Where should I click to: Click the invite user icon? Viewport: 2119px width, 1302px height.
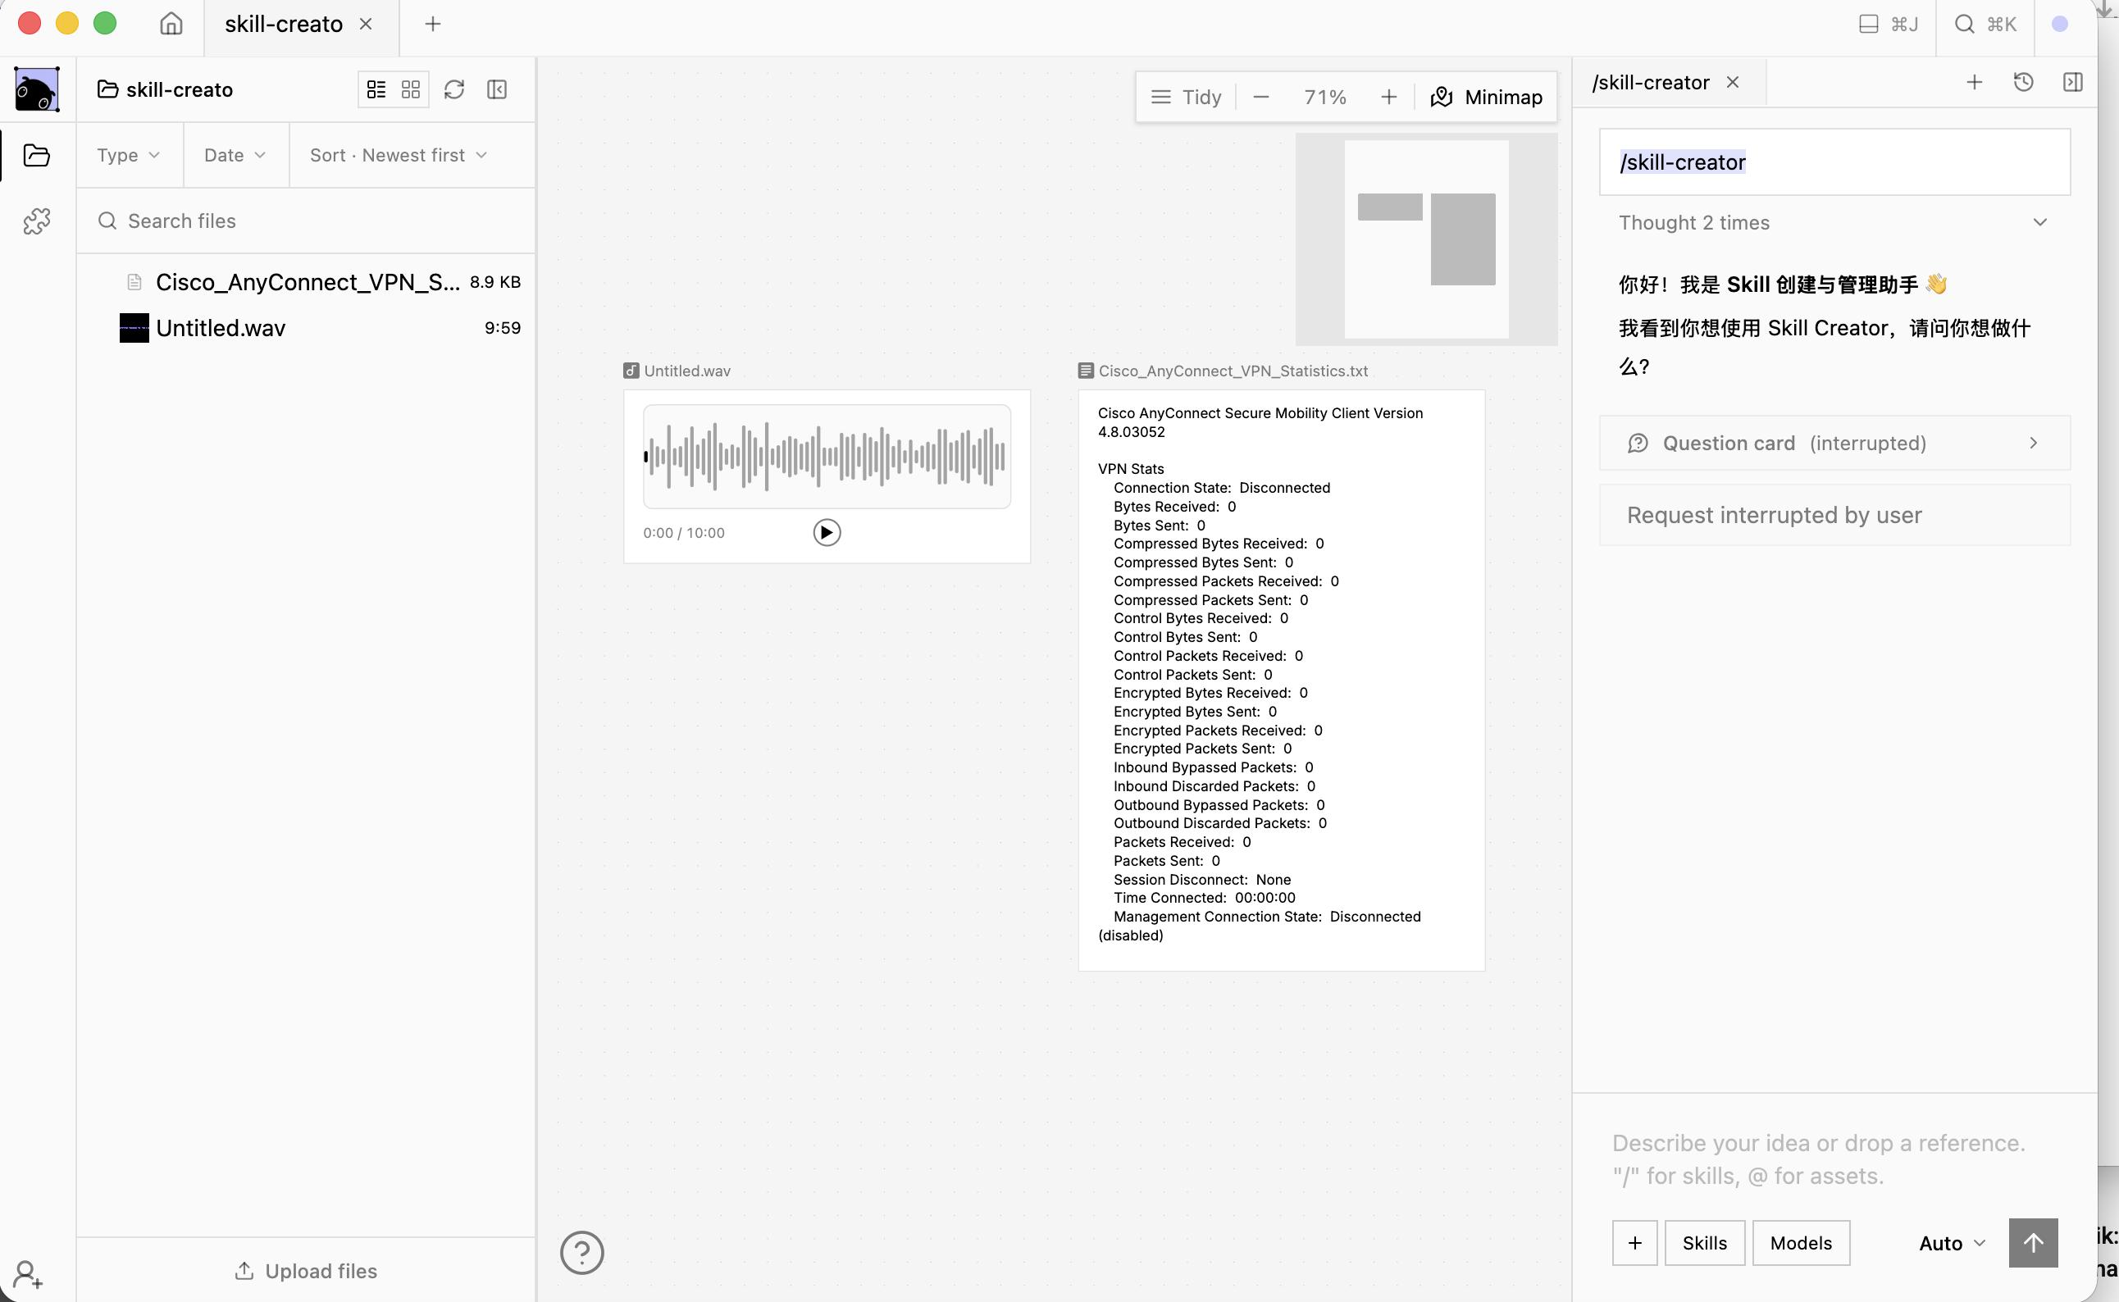point(29,1274)
